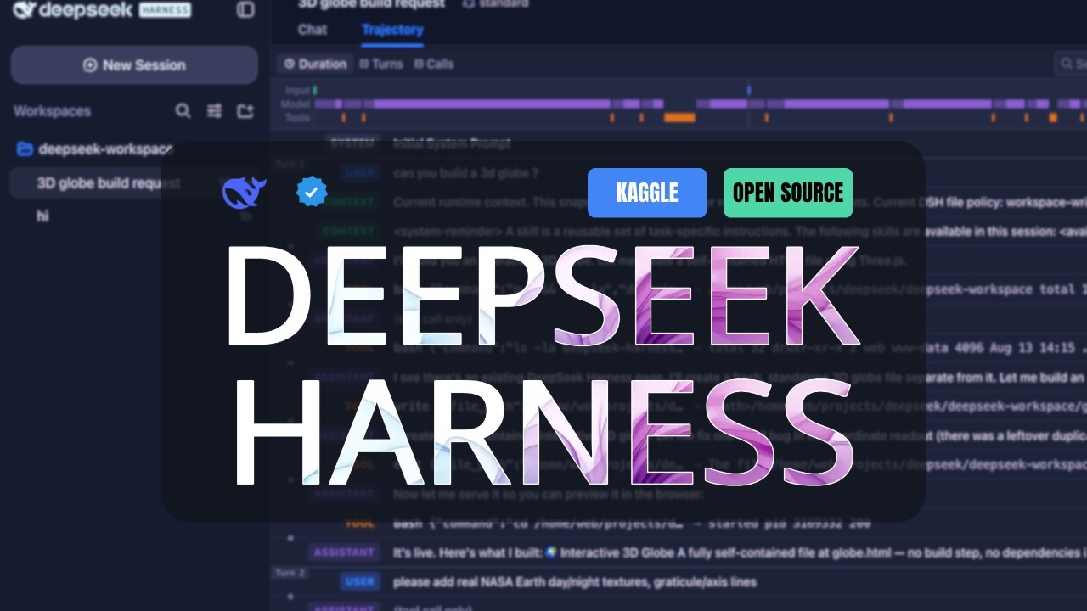
Task: Open the Workspaces filter settings icon
Action: tap(214, 111)
